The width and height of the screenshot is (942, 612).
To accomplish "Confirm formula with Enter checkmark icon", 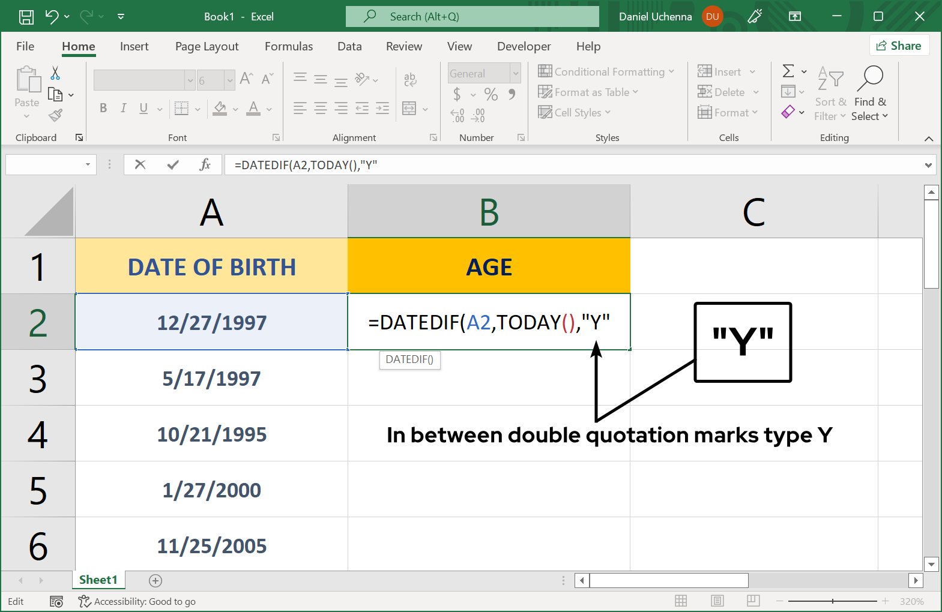I will click(x=173, y=164).
